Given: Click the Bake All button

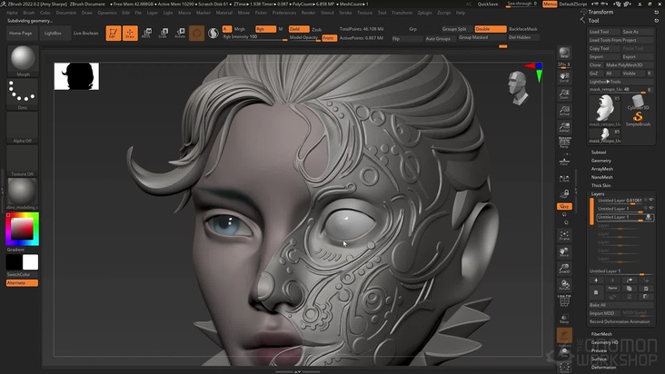Looking at the screenshot, I should pos(620,305).
